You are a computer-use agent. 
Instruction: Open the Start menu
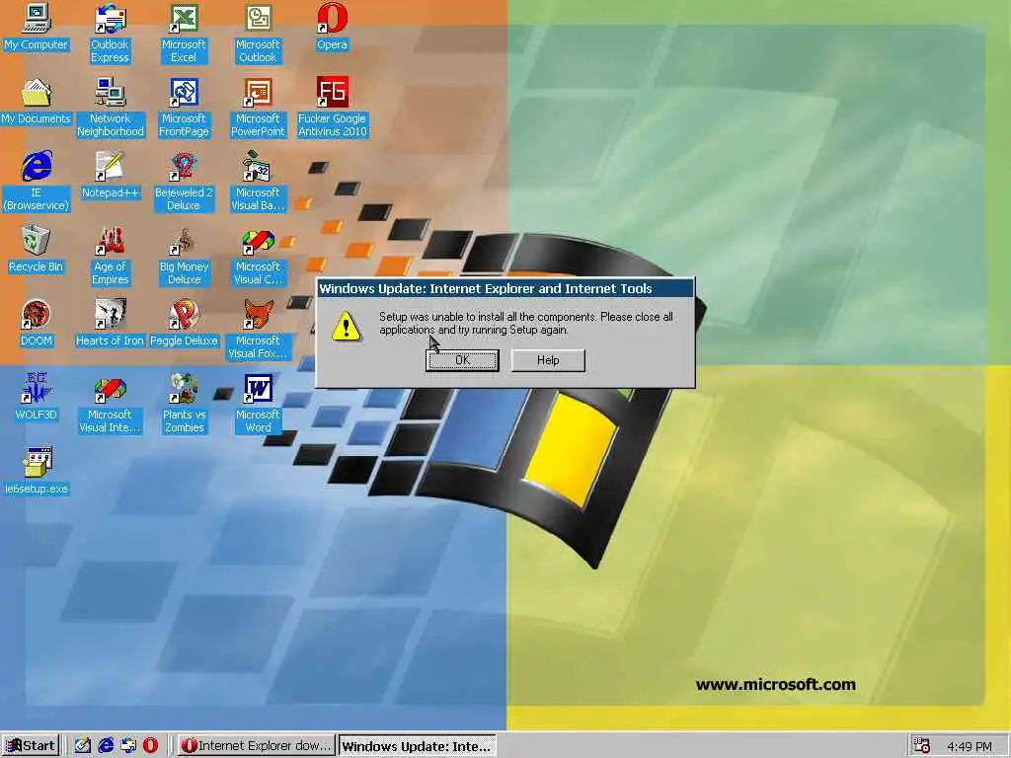click(31, 745)
